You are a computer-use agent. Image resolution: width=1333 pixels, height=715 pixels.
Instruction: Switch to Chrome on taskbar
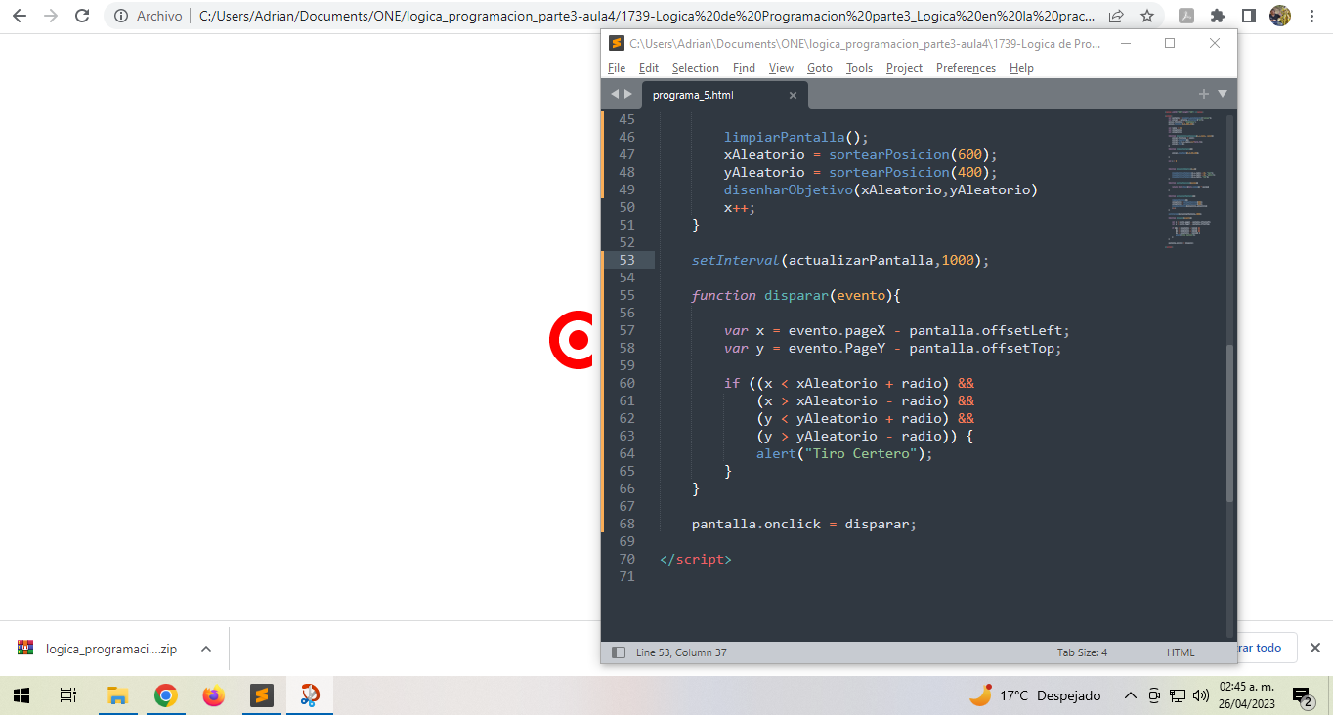[165, 695]
